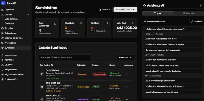Click the Proveedores truck icon
This screenshot has height=101, width=204.
click(2, 43)
